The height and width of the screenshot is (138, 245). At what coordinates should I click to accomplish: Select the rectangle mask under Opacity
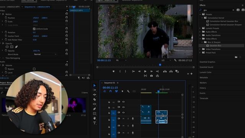[x=12, y=47]
